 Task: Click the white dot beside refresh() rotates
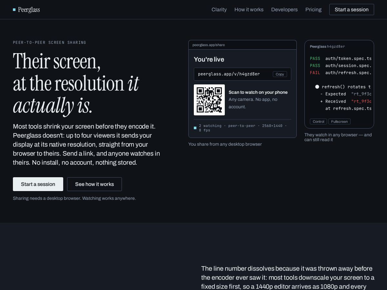pyautogui.click(x=317, y=87)
